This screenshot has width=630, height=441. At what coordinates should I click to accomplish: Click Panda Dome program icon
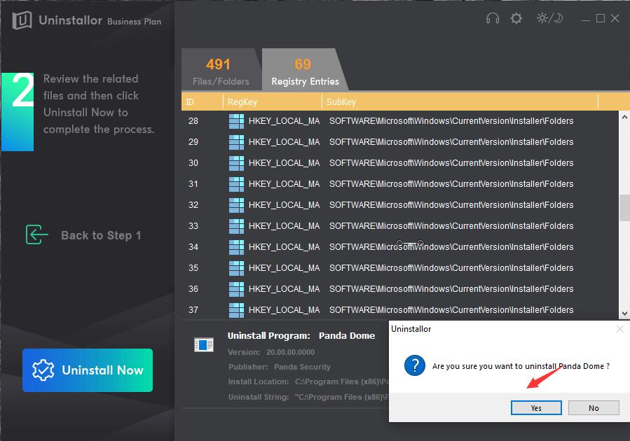(204, 344)
